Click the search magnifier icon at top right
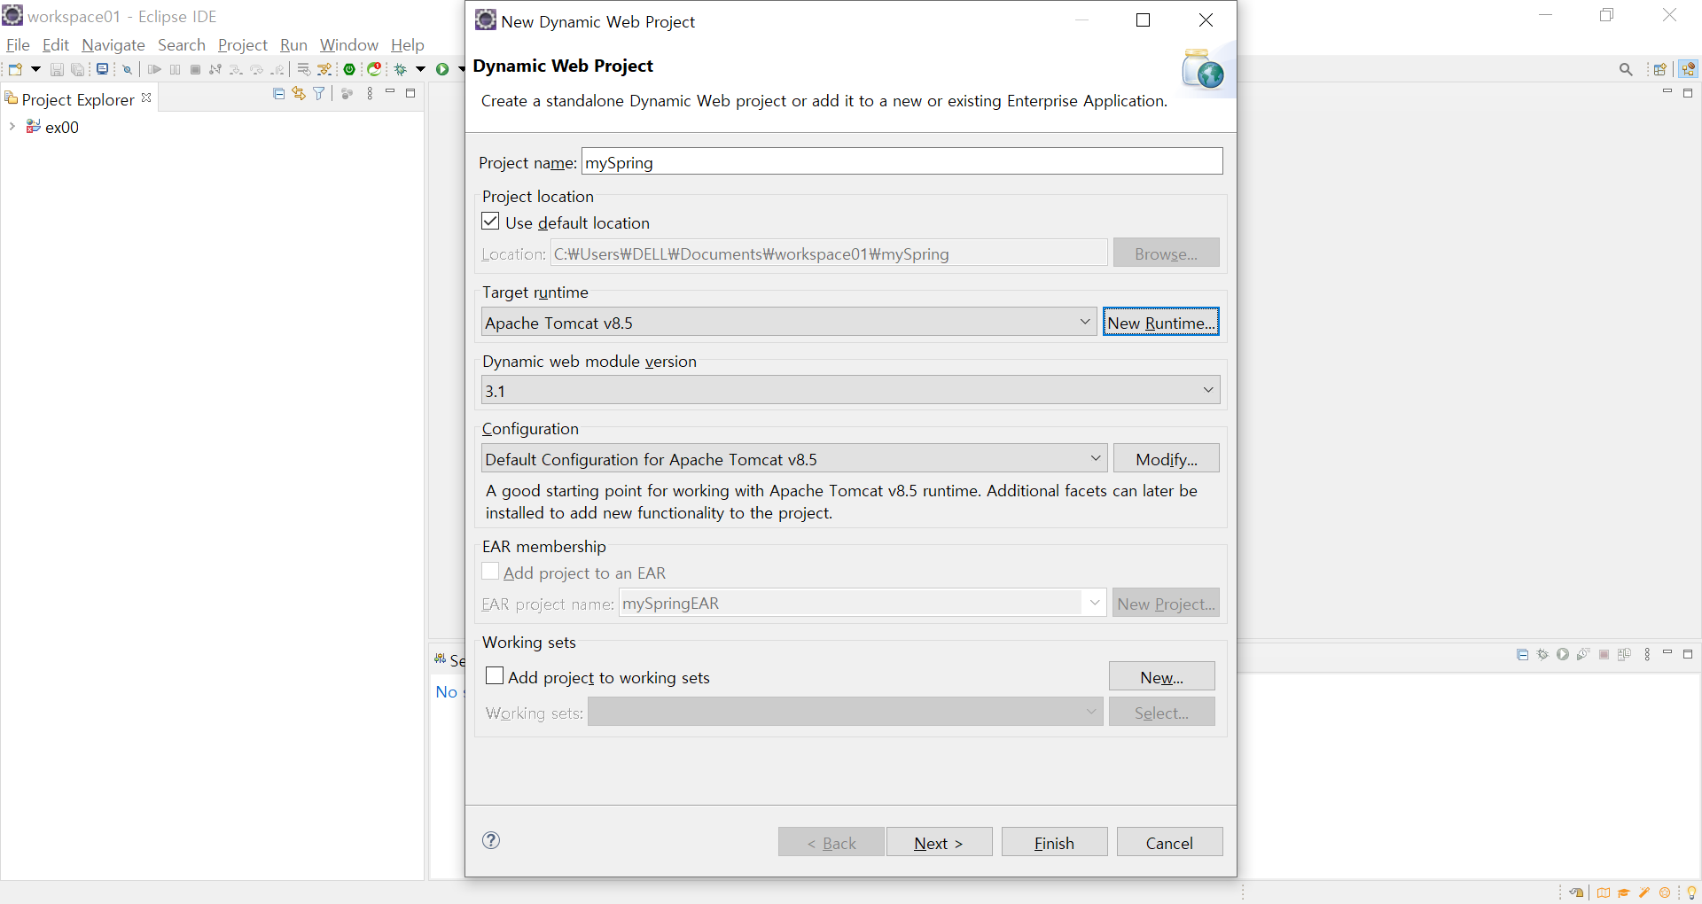This screenshot has width=1702, height=904. pos(1626,69)
